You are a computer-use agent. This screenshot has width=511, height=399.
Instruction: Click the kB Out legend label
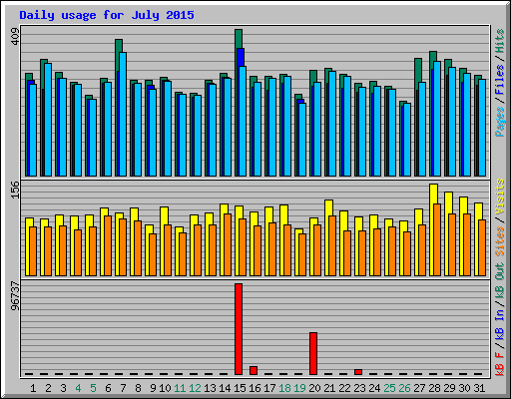click(x=499, y=283)
